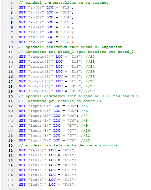Click line number 38 in the gutter
The height and width of the screenshot is (190, 151).
tap(11, 185)
